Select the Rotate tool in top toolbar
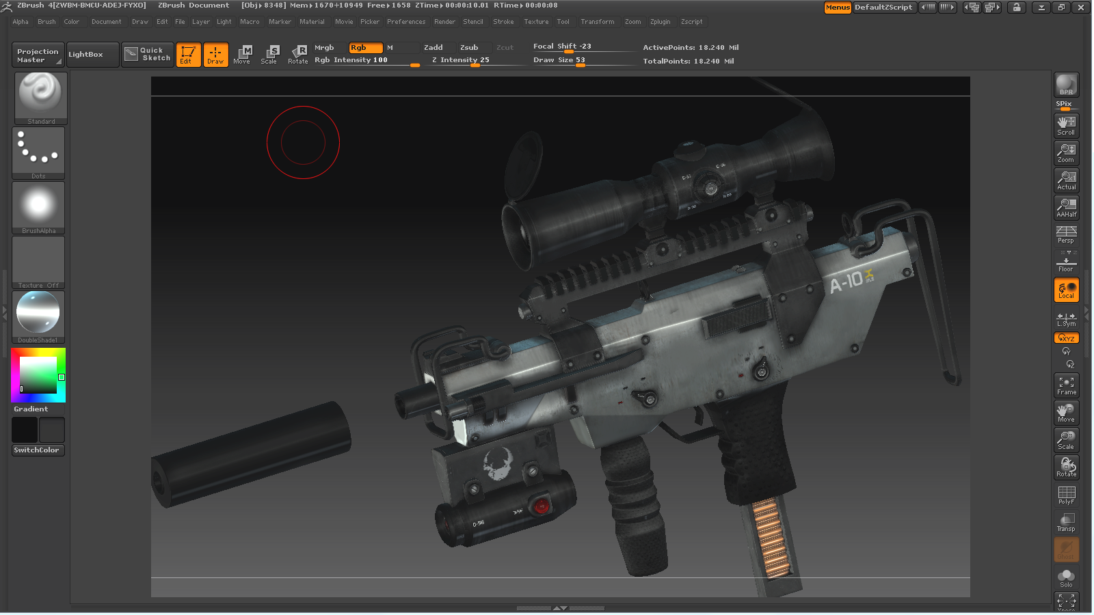Screen dimensions: 1094x615 (298, 55)
